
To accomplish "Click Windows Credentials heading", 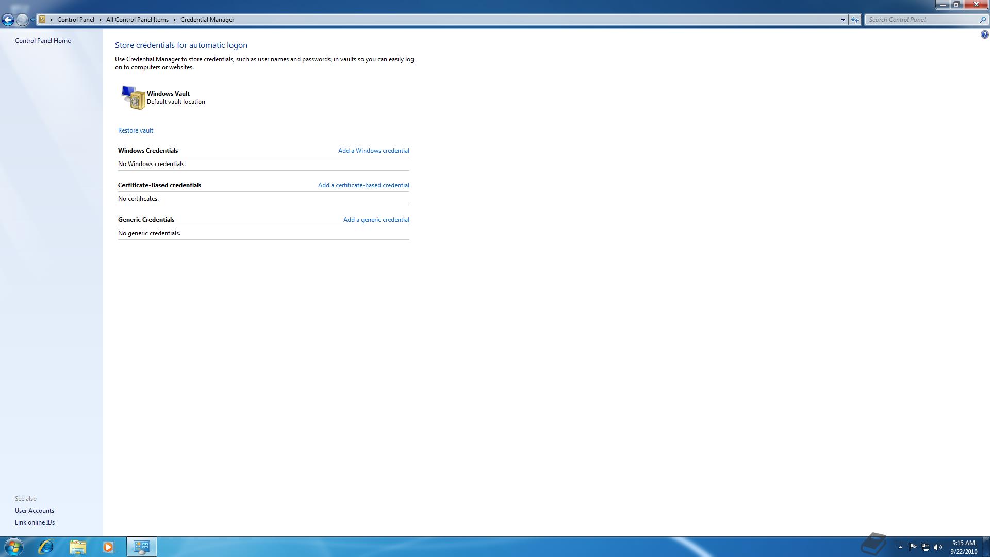I will (148, 151).
